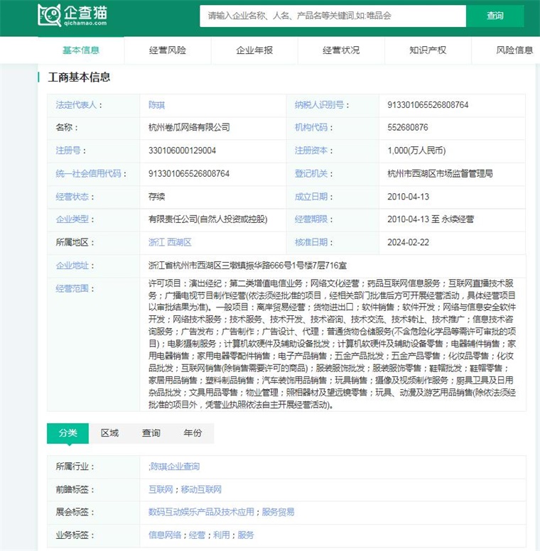Select approval date 2024-02-22
Image resolution: width=540 pixels, height=551 pixels.
pos(408,242)
